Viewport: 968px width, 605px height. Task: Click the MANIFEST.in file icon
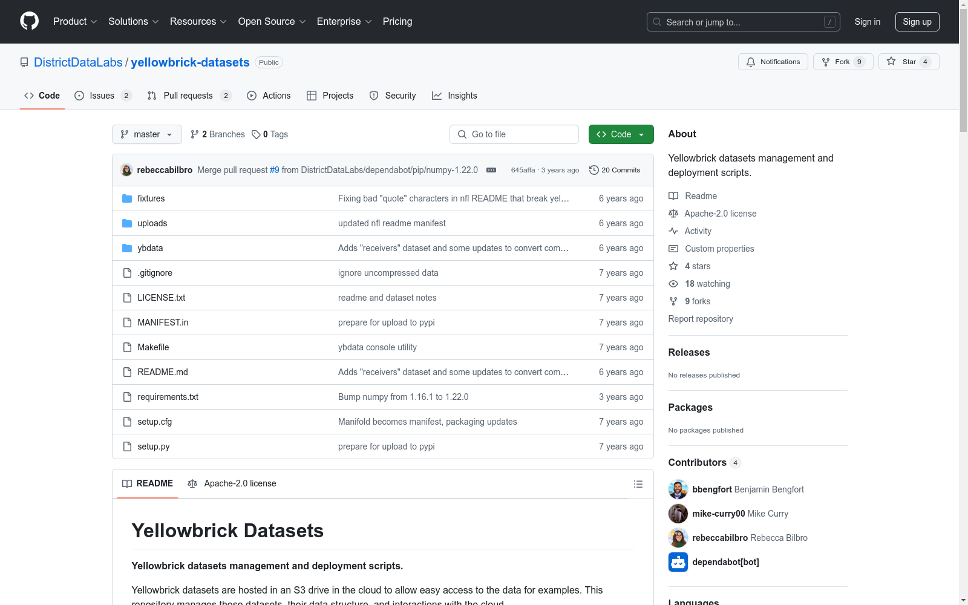click(127, 322)
